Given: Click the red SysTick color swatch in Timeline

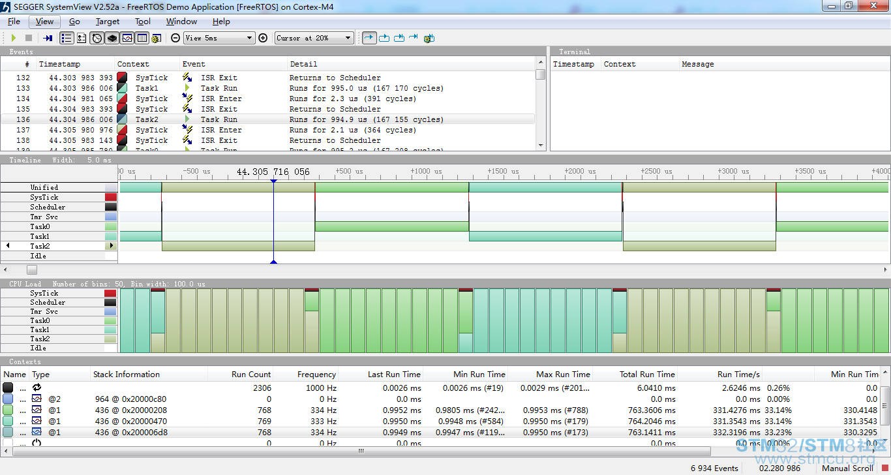Looking at the screenshot, I should [111, 197].
